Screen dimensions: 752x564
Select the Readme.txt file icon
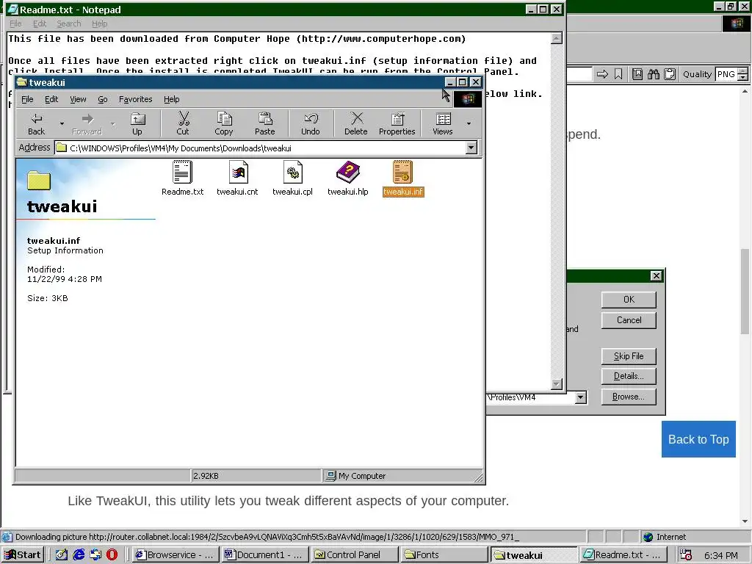pyautogui.click(x=182, y=178)
